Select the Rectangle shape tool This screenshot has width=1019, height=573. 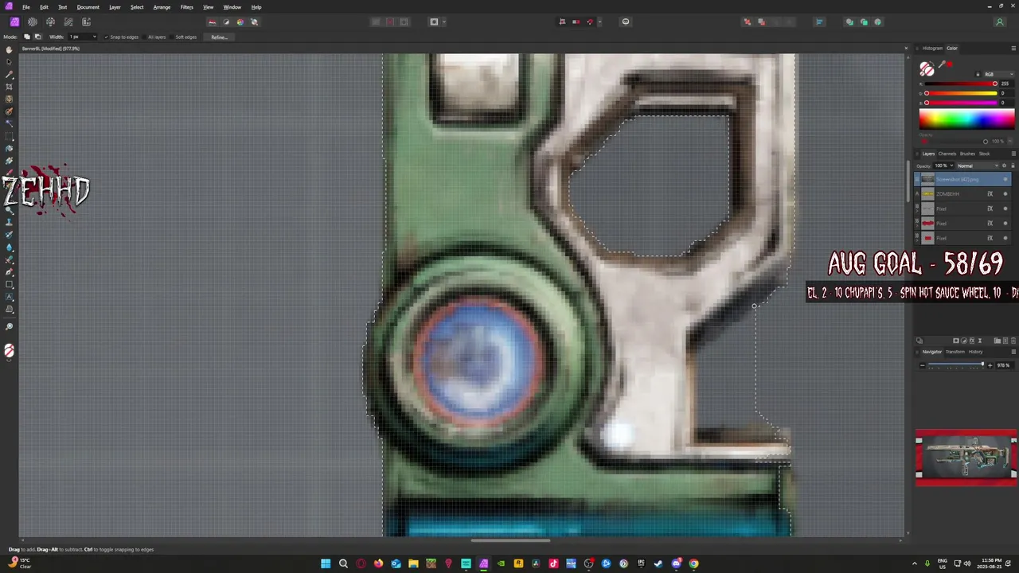coord(10,284)
